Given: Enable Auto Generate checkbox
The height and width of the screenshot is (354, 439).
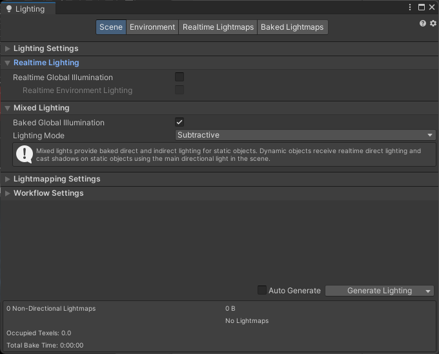Looking at the screenshot, I should click(262, 290).
